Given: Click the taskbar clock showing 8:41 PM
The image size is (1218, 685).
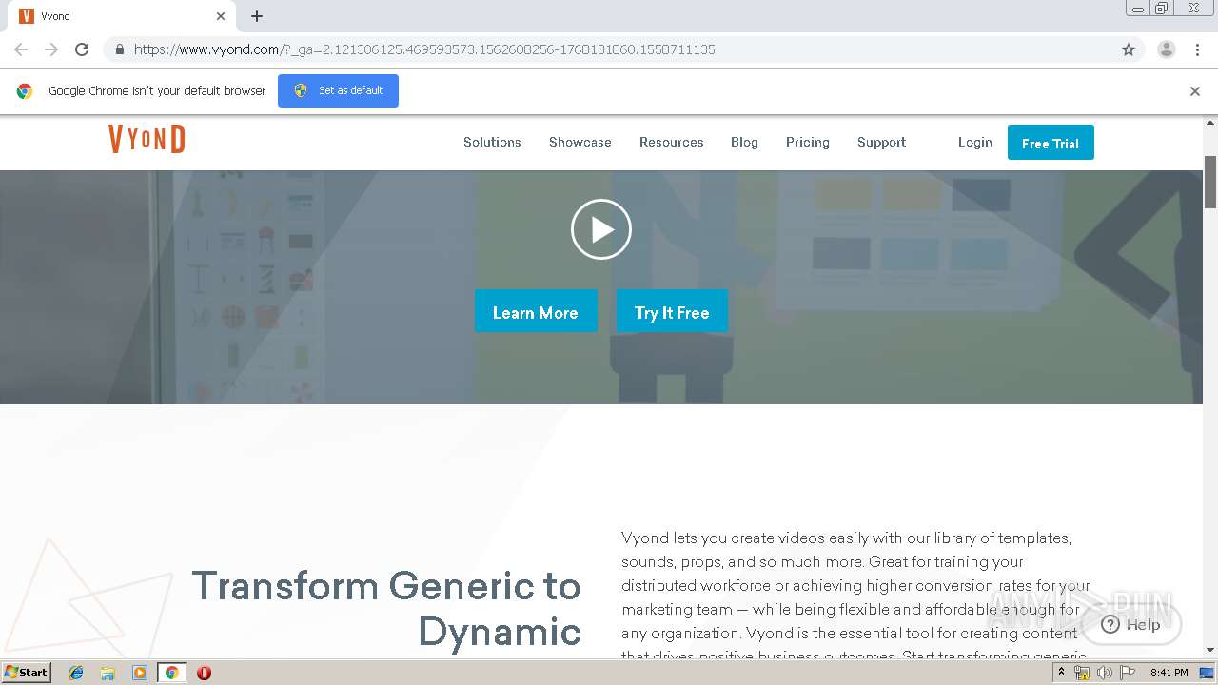Looking at the screenshot, I should (x=1169, y=673).
